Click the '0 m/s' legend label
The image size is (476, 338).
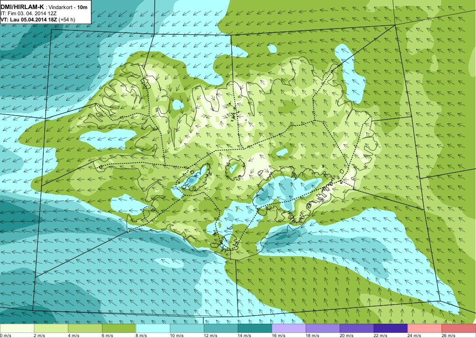click(6, 336)
